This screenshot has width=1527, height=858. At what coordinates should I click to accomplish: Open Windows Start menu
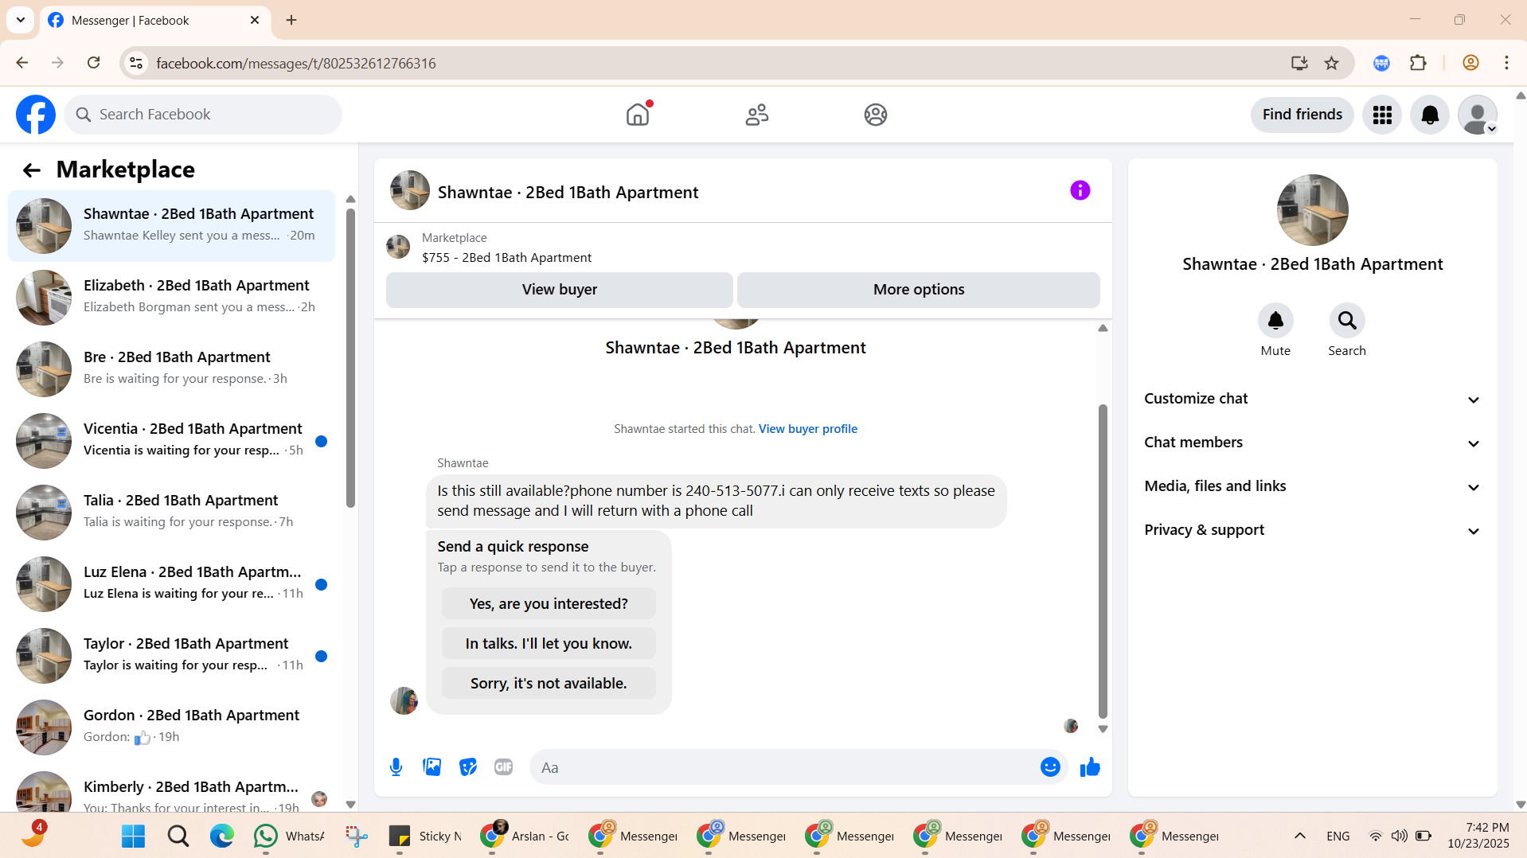coord(133,836)
